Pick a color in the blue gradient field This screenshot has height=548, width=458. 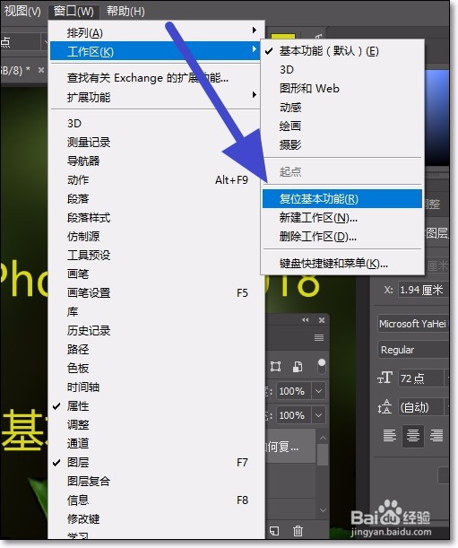coord(436,117)
